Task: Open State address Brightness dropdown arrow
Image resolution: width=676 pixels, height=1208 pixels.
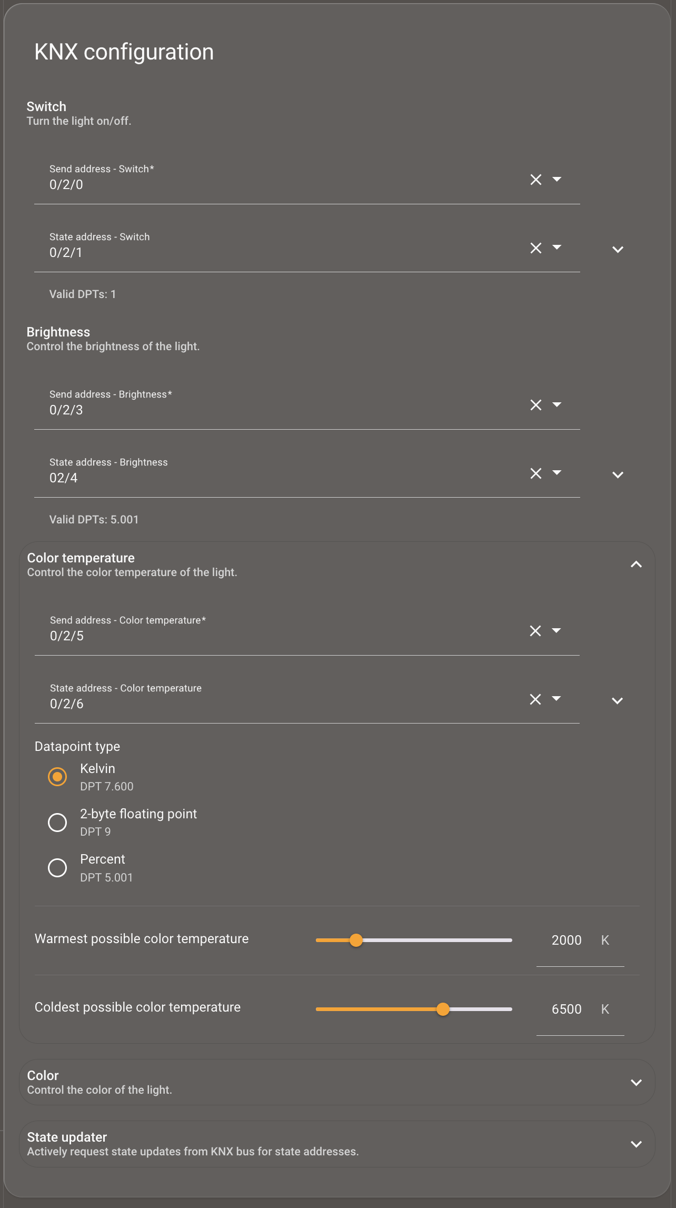Action: click(557, 473)
